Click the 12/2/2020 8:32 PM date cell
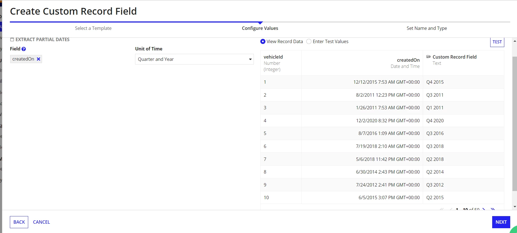 coord(362,121)
